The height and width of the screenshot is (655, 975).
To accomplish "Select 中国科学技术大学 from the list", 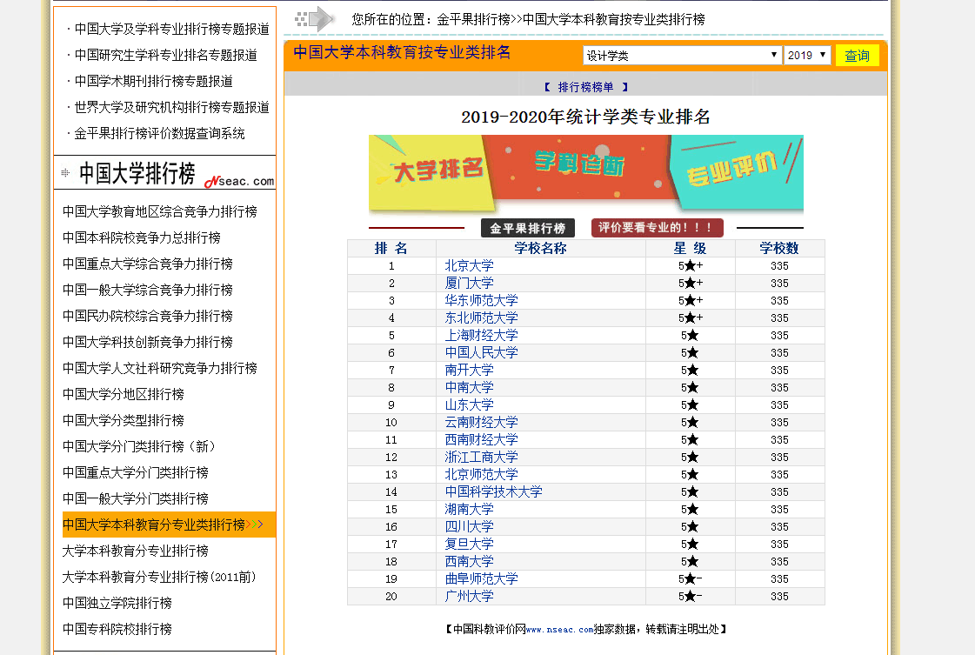I will [493, 492].
